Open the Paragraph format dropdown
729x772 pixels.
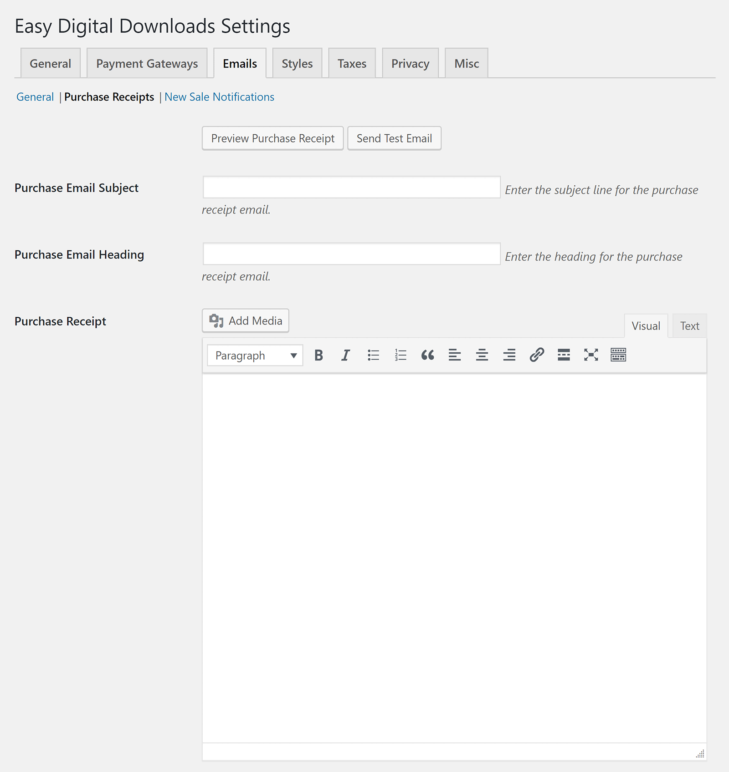tap(255, 356)
